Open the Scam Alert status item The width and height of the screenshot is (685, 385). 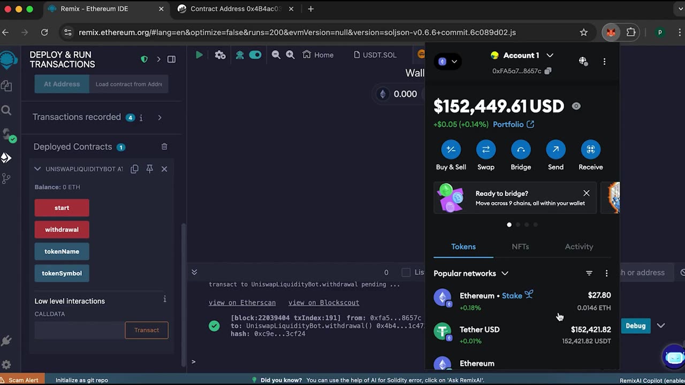[19, 380]
